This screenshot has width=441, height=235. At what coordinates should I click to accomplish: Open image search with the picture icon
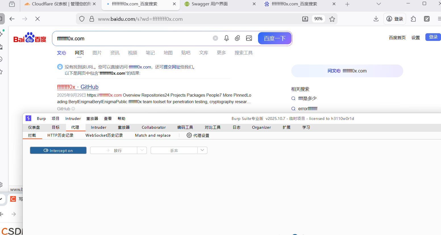(x=249, y=38)
